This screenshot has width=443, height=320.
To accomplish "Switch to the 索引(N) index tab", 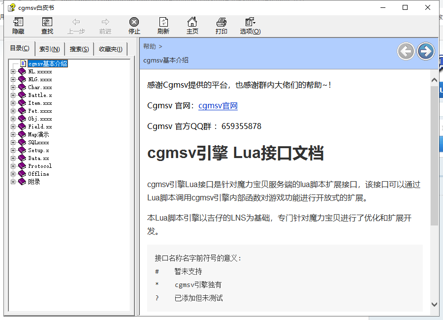I will coord(50,49).
